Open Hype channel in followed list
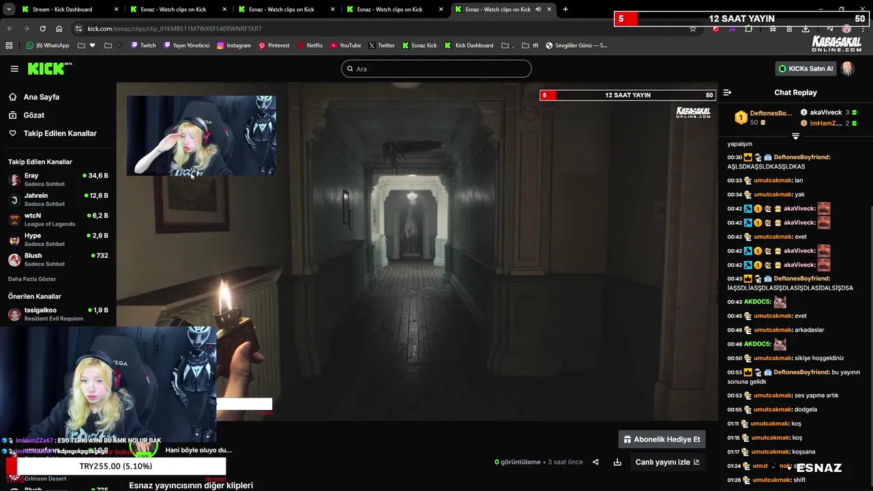The height and width of the screenshot is (491, 873). click(58, 239)
